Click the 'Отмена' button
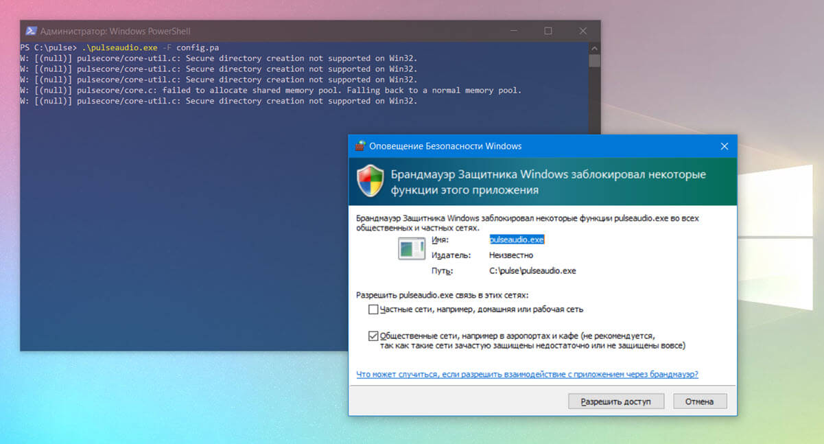Image resolution: width=824 pixels, height=444 pixels. pyautogui.click(x=700, y=401)
